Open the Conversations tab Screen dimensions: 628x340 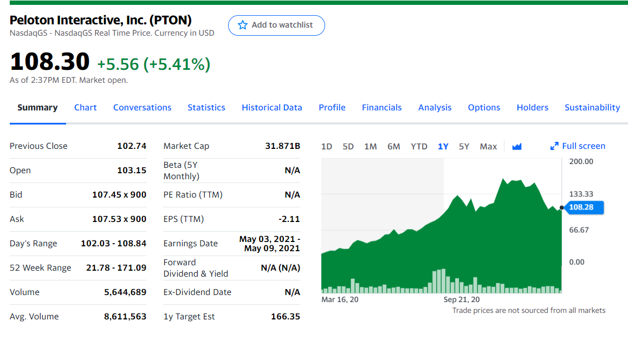(142, 108)
